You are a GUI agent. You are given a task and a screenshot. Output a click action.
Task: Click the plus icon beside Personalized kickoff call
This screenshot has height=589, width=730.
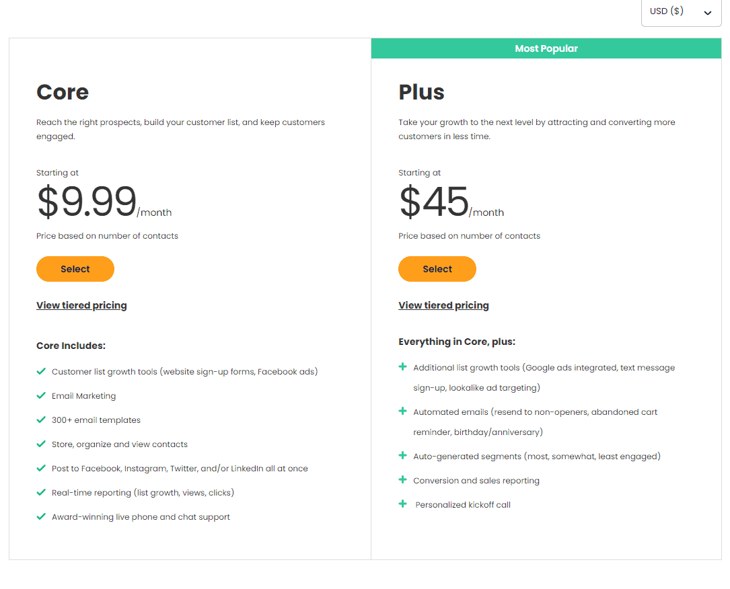[x=403, y=504]
